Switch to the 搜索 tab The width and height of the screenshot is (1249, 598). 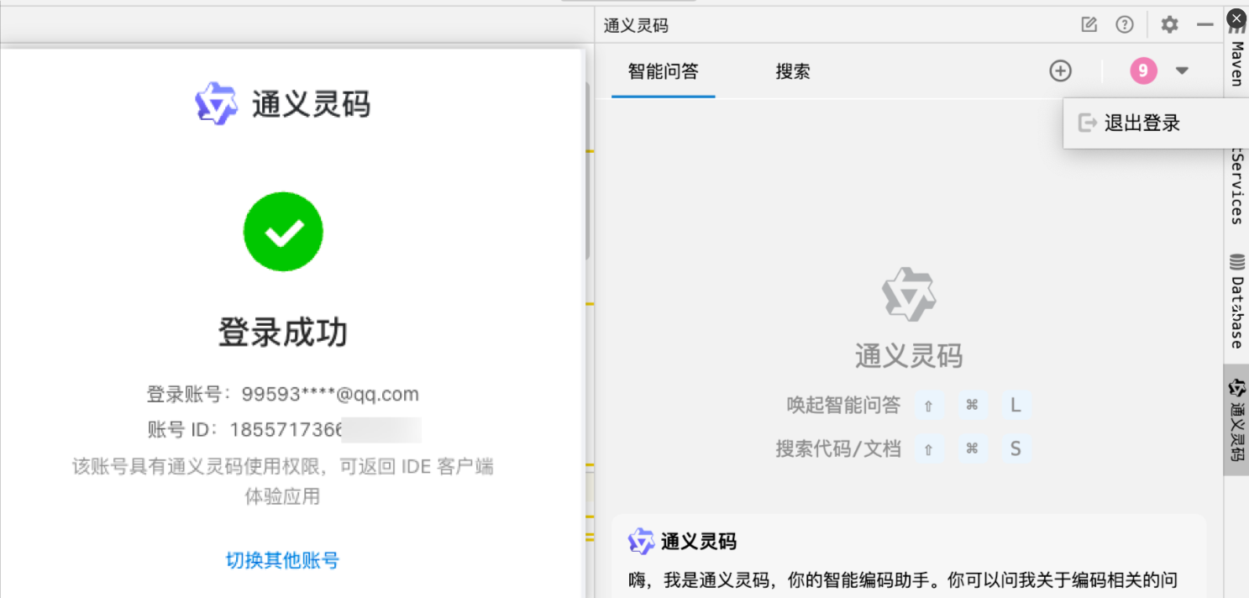coord(793,71)
